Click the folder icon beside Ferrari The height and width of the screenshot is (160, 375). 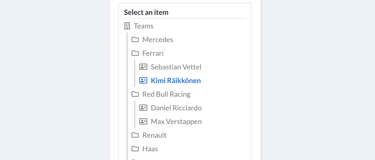click(135, 53)
